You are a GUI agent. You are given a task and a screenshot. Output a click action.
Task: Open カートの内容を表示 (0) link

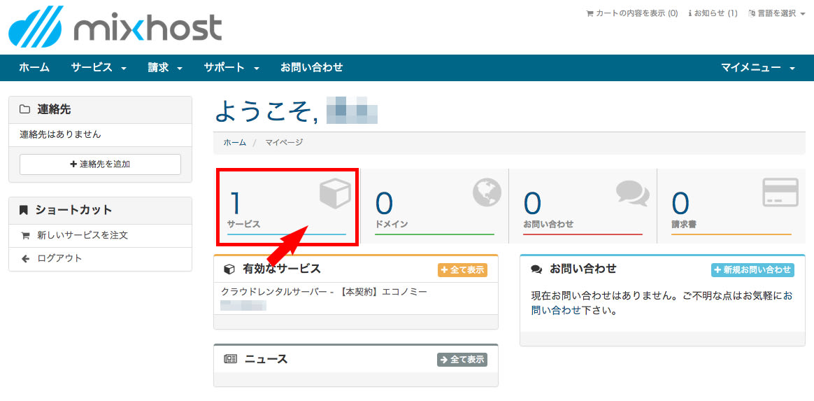coord(631,13)
